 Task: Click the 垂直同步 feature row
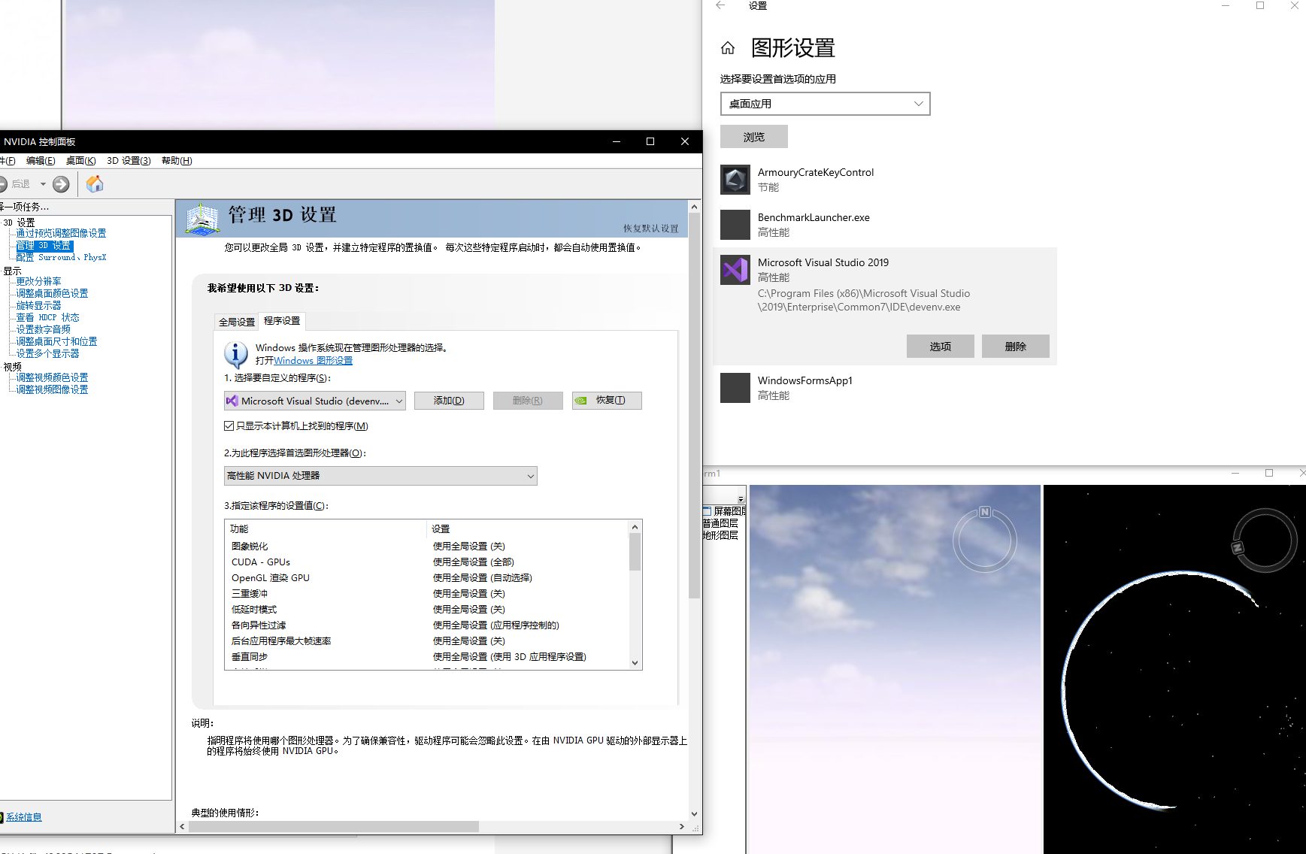pyautogui.click(x=427, y=657)
